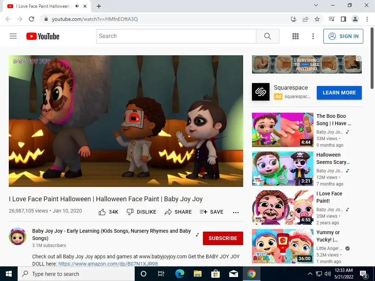
Task: Focus the YouTube Search input field
Action: [x=176, y=36]
